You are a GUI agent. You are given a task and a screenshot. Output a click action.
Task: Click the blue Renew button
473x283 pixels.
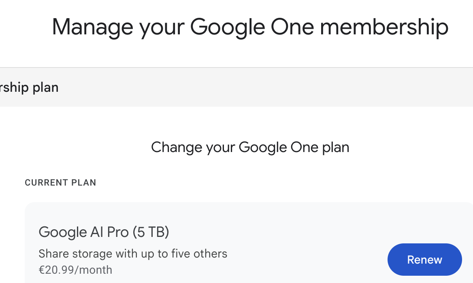coord(424,260)
